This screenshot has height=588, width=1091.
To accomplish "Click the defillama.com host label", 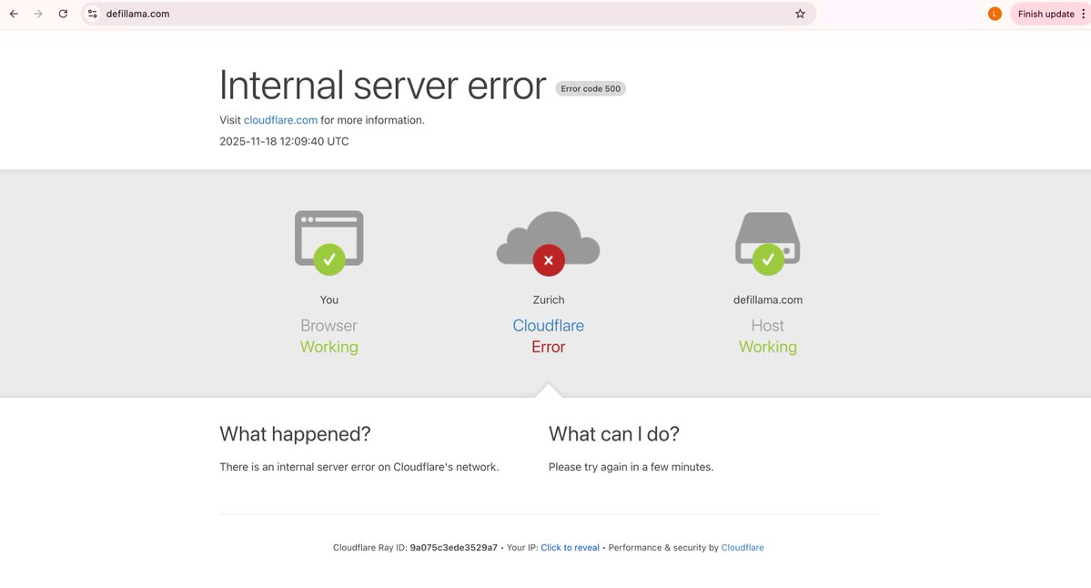I will pyautogui.click(x=767, y=299).
